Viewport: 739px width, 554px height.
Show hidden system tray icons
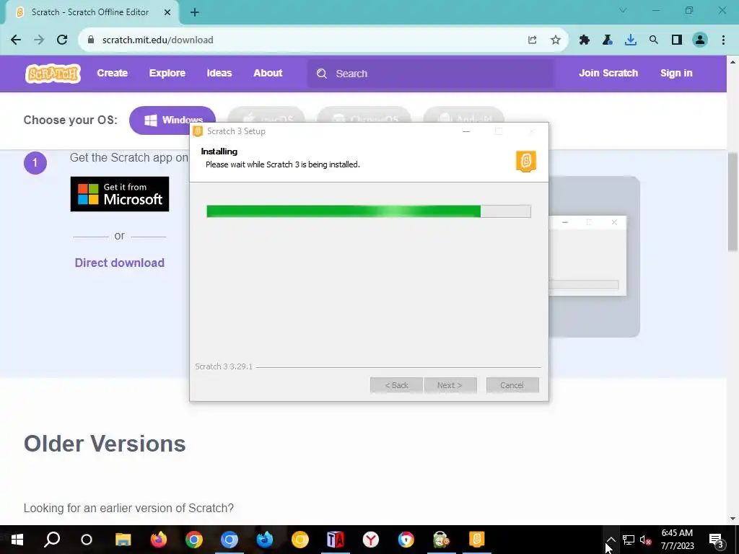point(611,540)
